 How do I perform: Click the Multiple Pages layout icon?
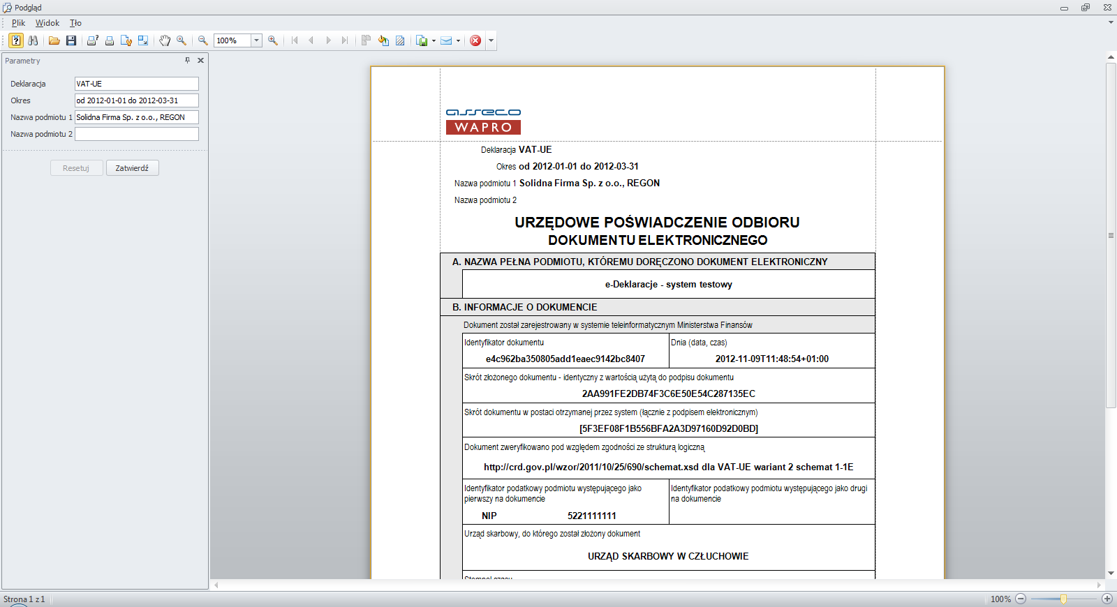click(x=366, y=40)
